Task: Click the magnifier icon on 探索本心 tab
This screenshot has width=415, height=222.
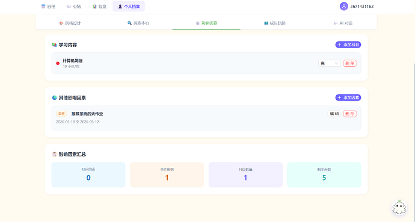Action: click(x=129, y=23)
